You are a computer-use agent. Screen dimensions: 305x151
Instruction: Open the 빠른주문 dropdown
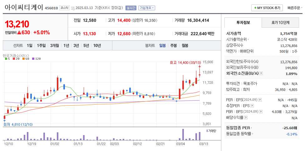[295, 8]
